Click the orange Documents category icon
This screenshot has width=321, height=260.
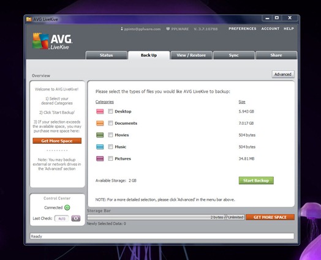(x=100, y=123)
